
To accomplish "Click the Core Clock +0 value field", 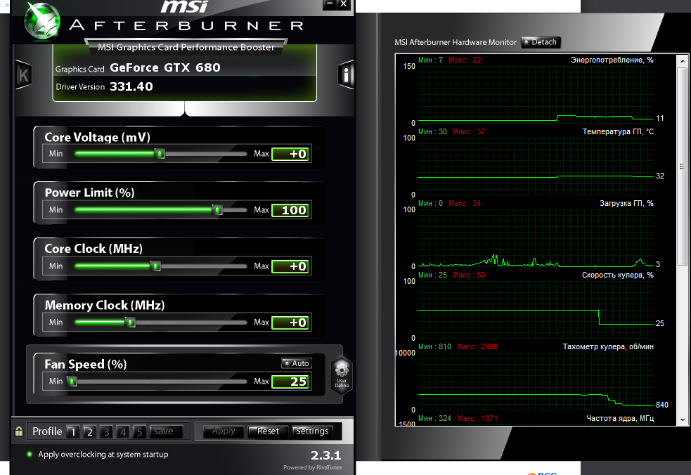I will (290, 266).
